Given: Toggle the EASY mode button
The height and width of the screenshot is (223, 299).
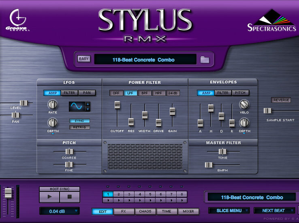Looking at the screenshot, I should [x=84, y=59].
